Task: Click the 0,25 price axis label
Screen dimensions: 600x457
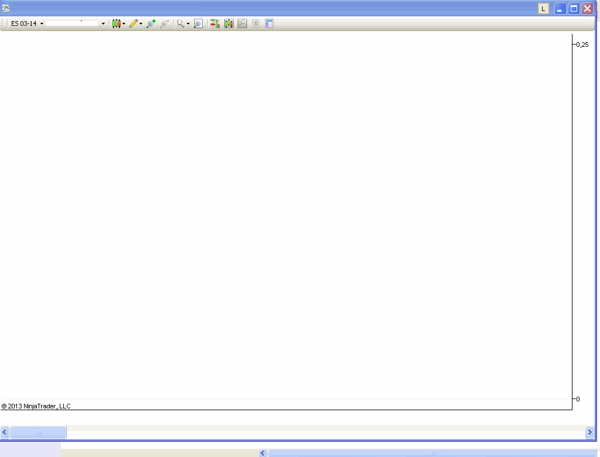Action: 582,44
